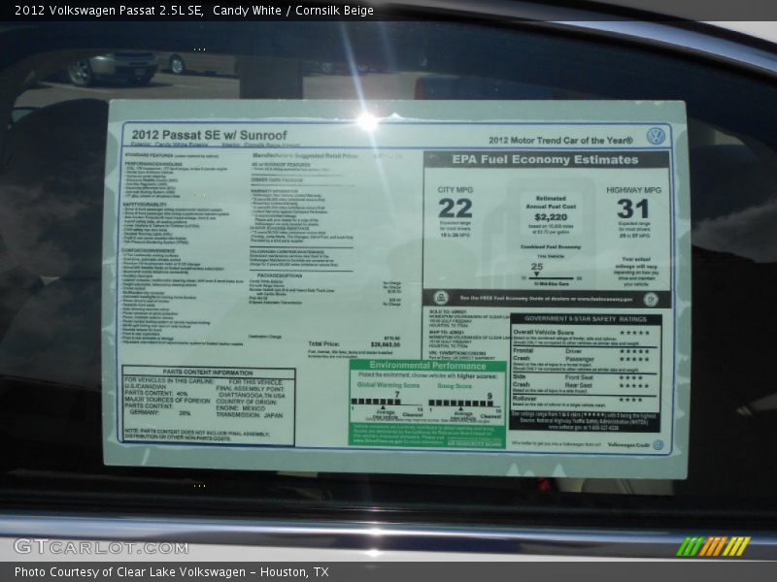Image resolution: width=777 pixels, height=582 pixels.
Task: Open the EPA Fuel Economy Estimates header
Action: click(546, 160)
